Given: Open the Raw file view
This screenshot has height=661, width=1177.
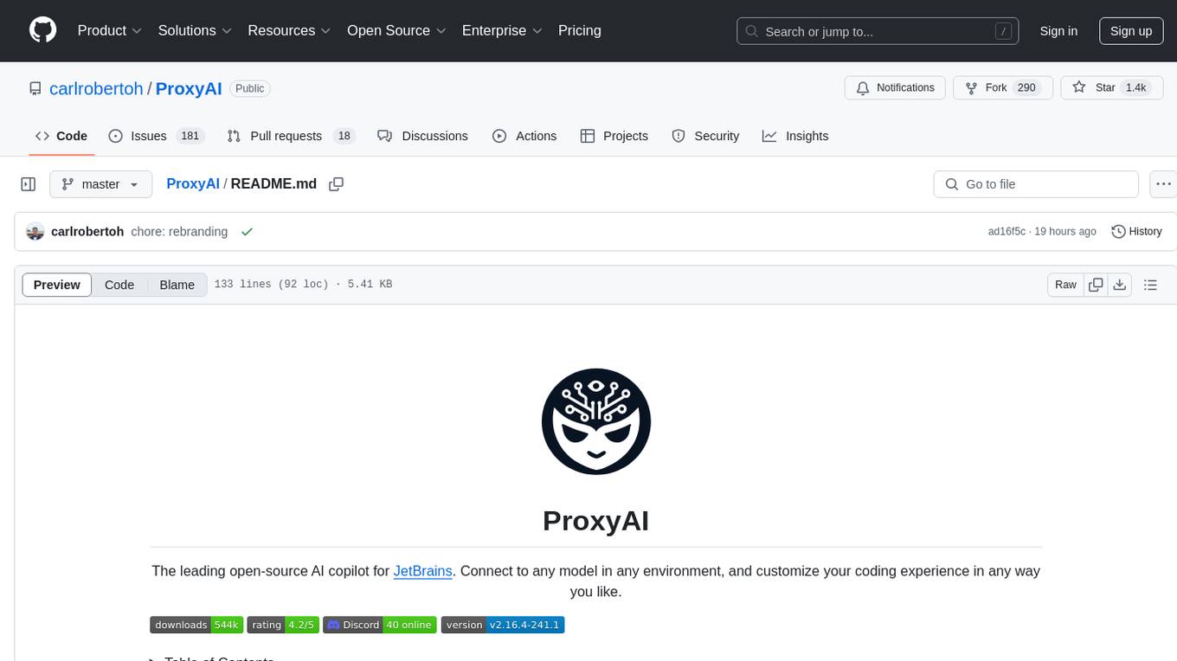Looking at the screenshot, I should click(x=1065, y=285).
